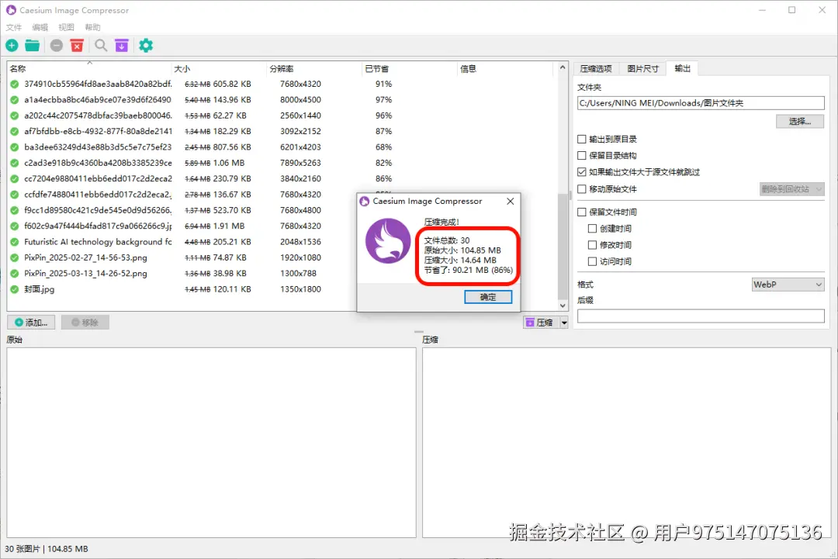
Task: Open the WebP format dropdown
Action: (x=788, y=285)
